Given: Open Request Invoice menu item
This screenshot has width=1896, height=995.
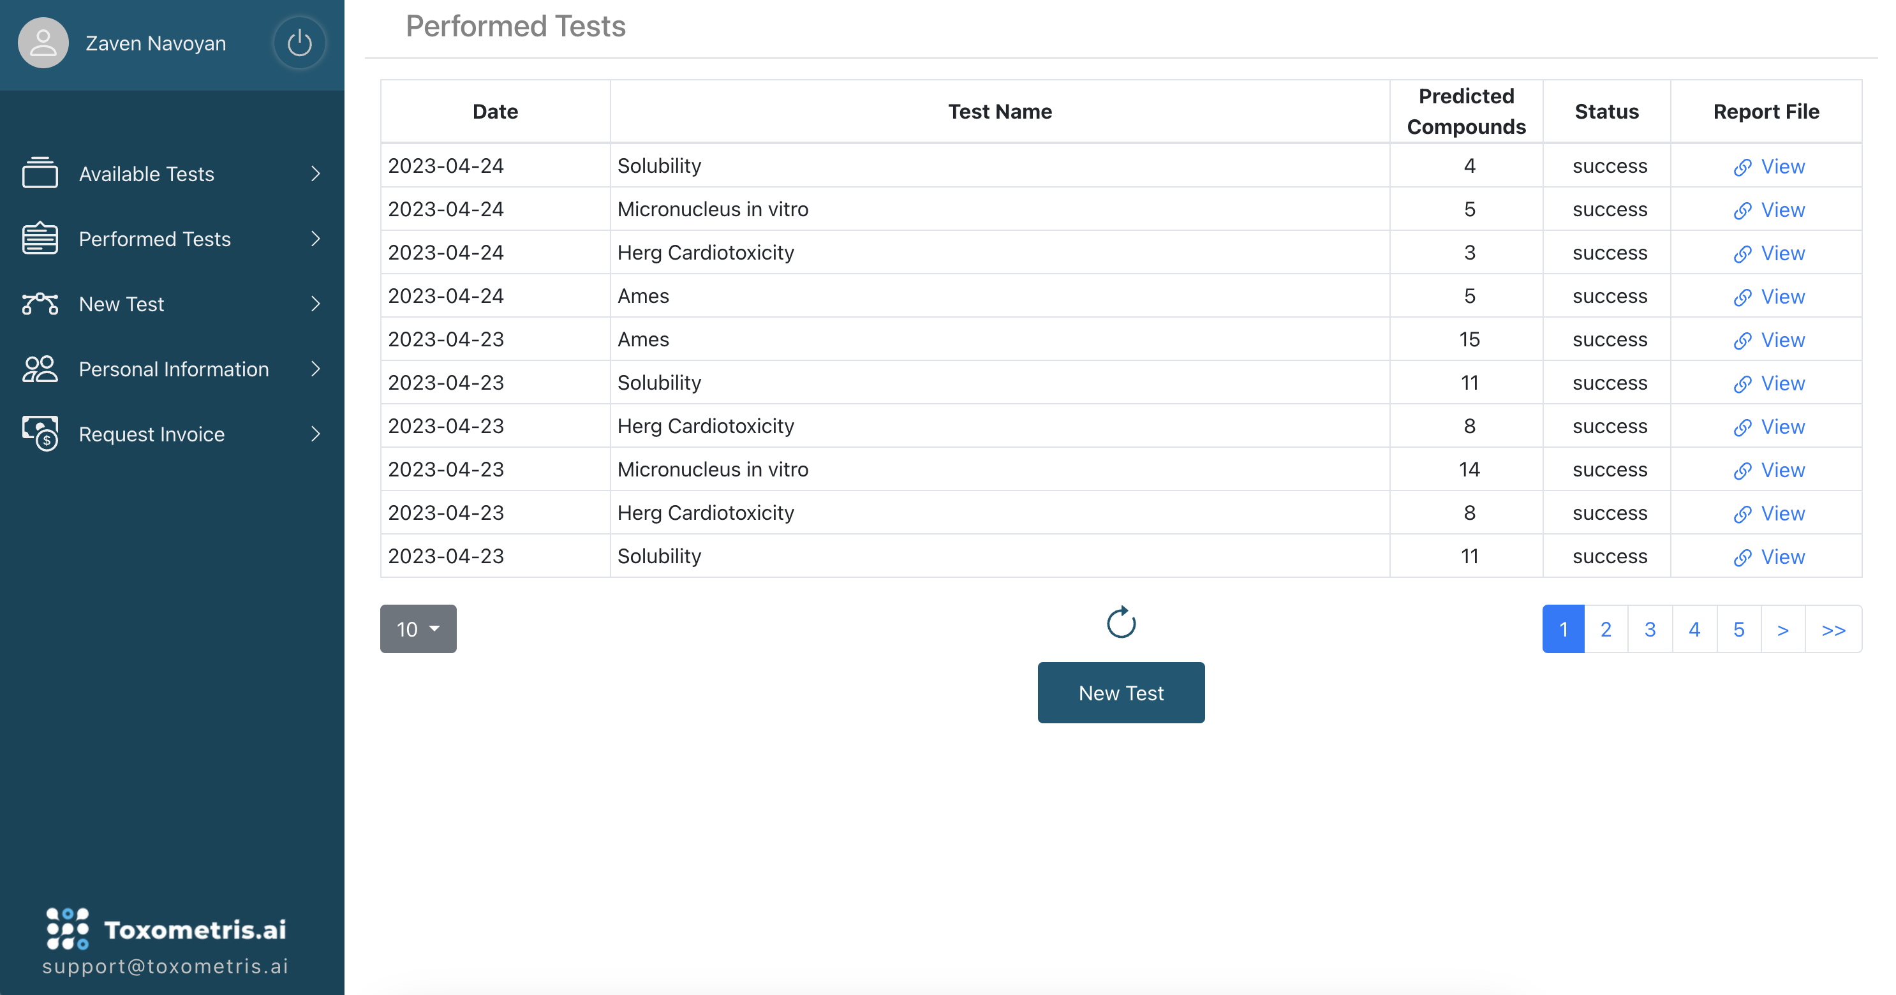Looking at the screenshot, I should pyautogui.click(x=172, y=434).
